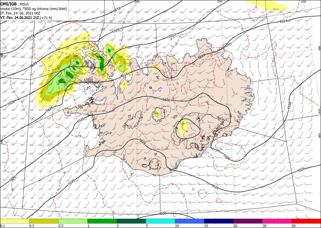This screenshot has width=321, height=228.
Task: Click the 20W longitude label
Action: [x=137, y=1]
